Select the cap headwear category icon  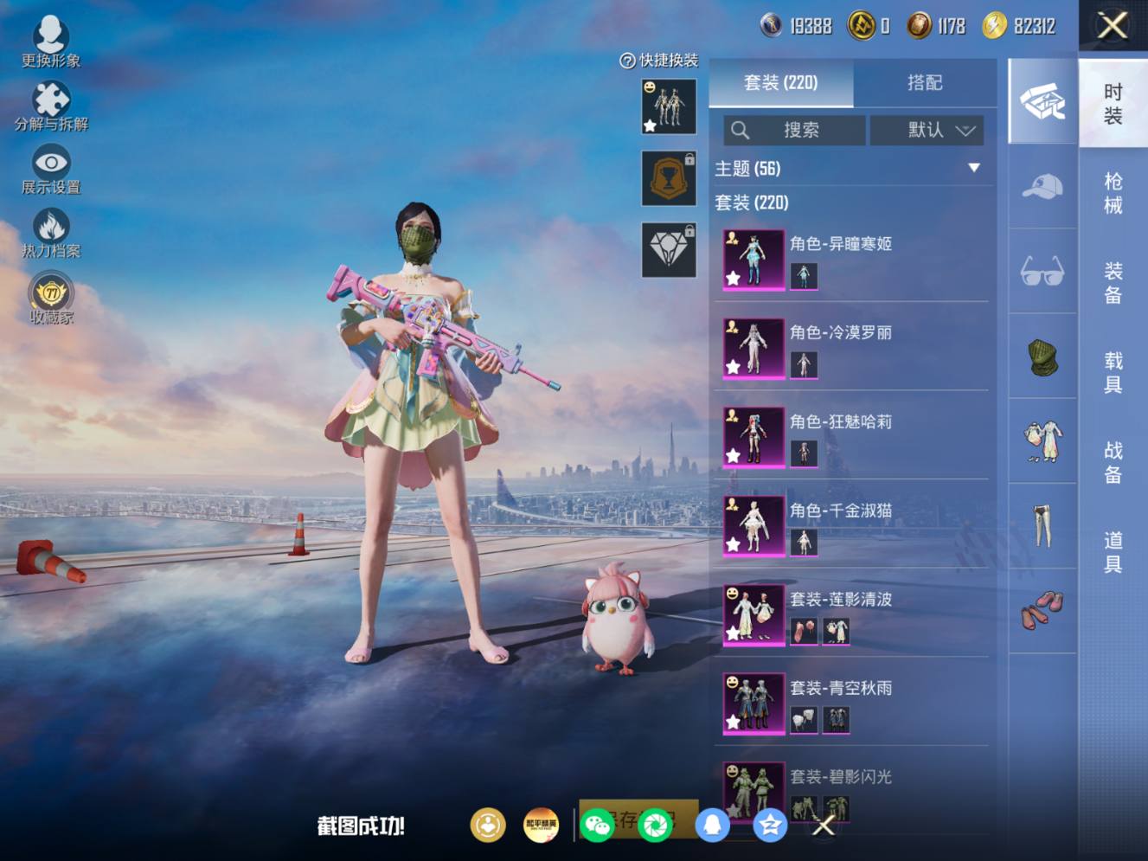click(1042, 186)
